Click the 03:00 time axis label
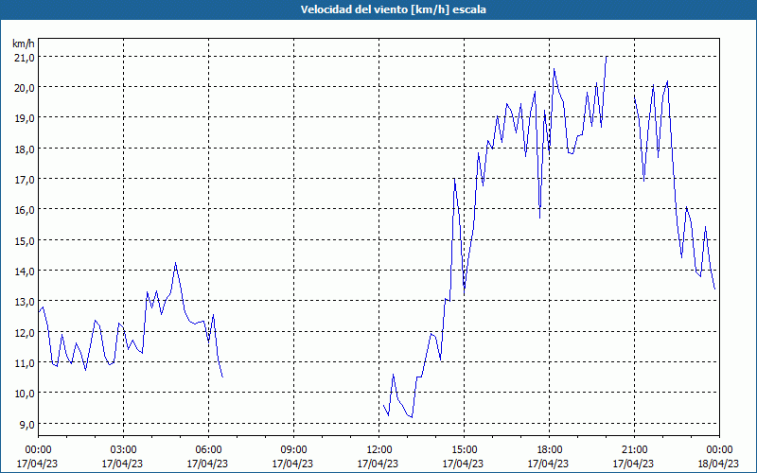The height and width of the screenshot is (473, 757). point(123,450)
